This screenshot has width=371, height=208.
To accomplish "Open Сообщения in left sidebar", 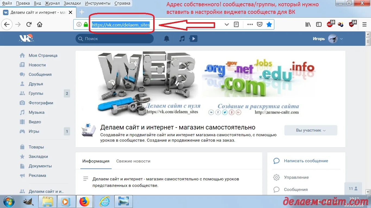I will click(40, 74).
